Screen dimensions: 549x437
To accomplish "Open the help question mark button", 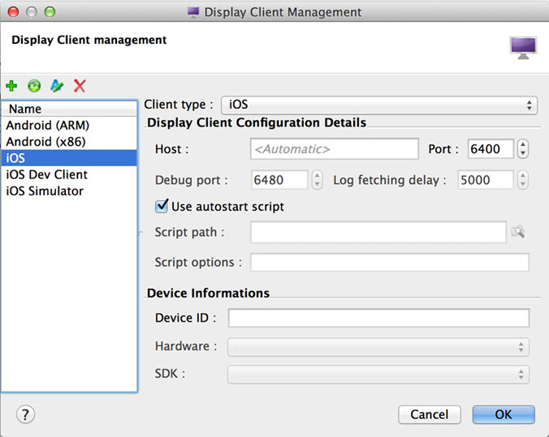I will pyautogui.click(x=25, y=414).
